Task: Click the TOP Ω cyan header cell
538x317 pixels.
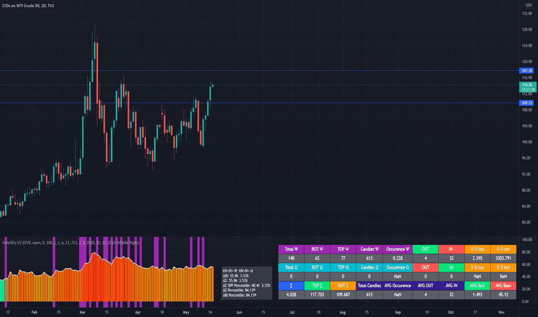Action: 343,267
